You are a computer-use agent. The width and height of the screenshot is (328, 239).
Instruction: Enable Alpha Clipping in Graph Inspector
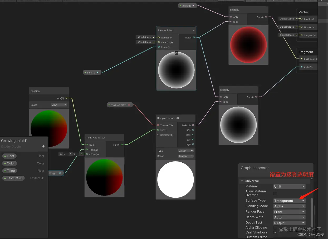275,227
